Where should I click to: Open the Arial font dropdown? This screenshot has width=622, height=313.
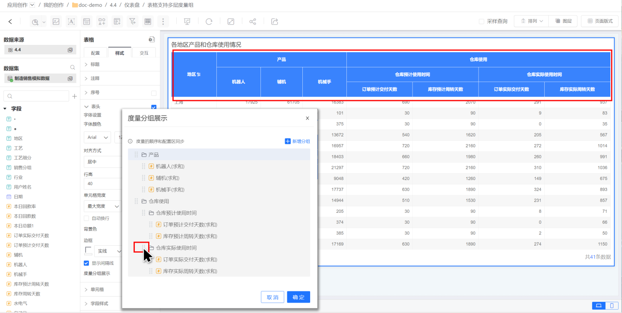point(97,137)
